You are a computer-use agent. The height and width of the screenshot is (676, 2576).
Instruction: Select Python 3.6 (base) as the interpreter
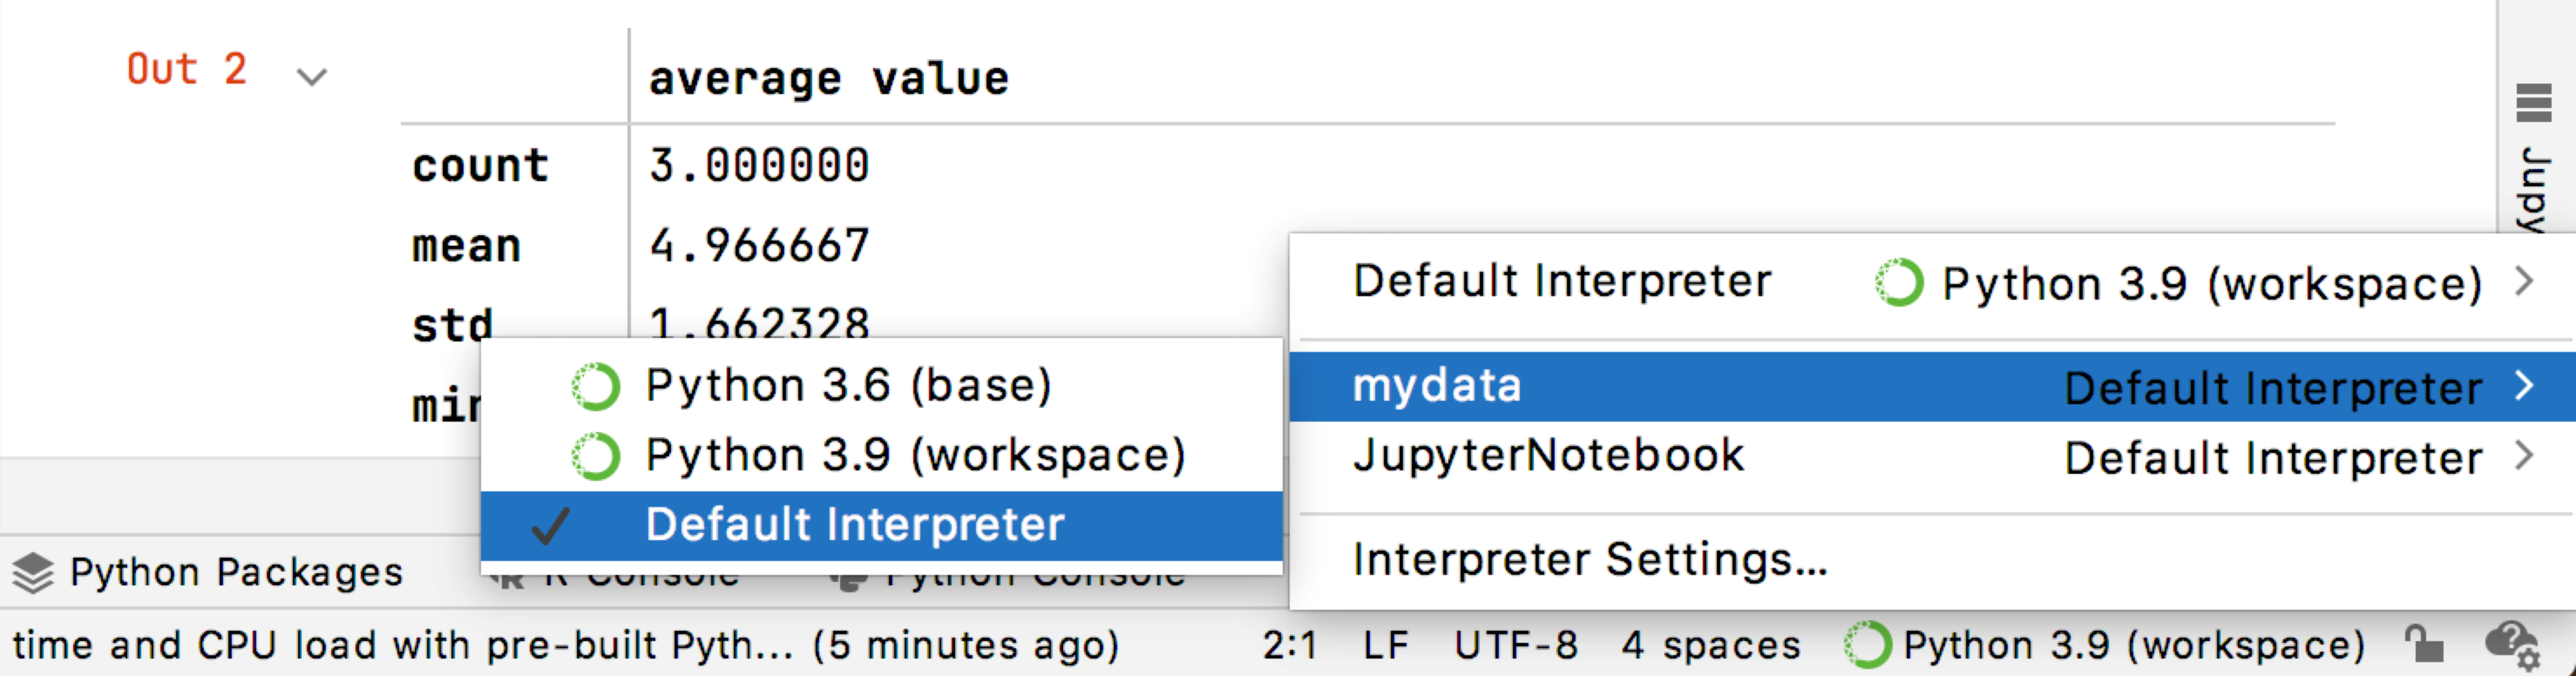pyautogui.click(x=850, y=384)
